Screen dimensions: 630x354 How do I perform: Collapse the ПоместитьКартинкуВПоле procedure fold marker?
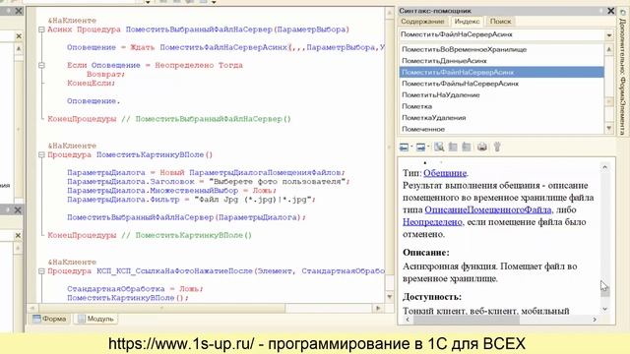pos(41,155)
